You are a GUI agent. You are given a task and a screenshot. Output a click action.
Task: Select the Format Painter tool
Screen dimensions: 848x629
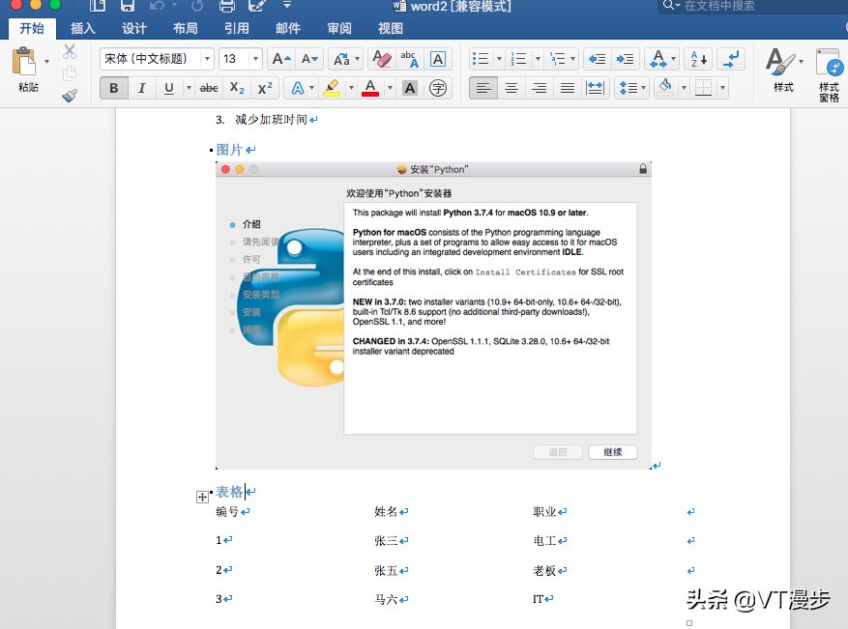click(x=69, y=95)
